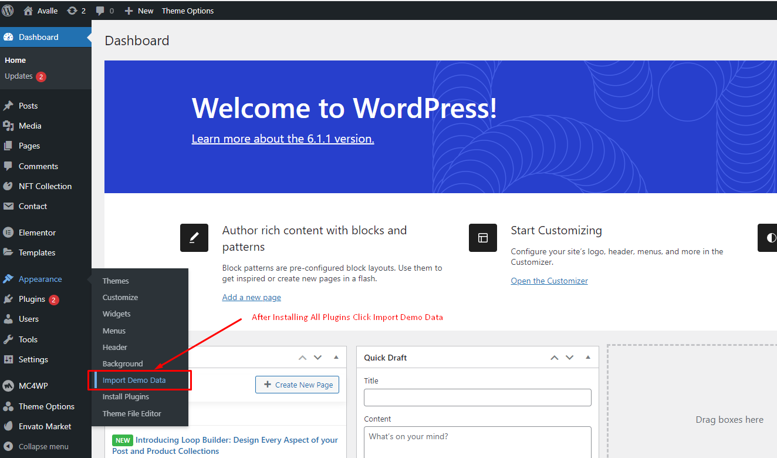Select Import Demo Data in Appearance submenu
777x458 pixels.
coord(134,380)
